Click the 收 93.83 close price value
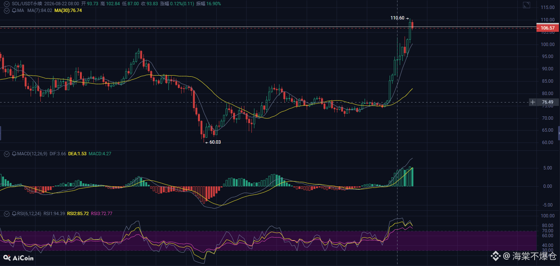Viewport: 560px width, 266px height. [149, 4]
